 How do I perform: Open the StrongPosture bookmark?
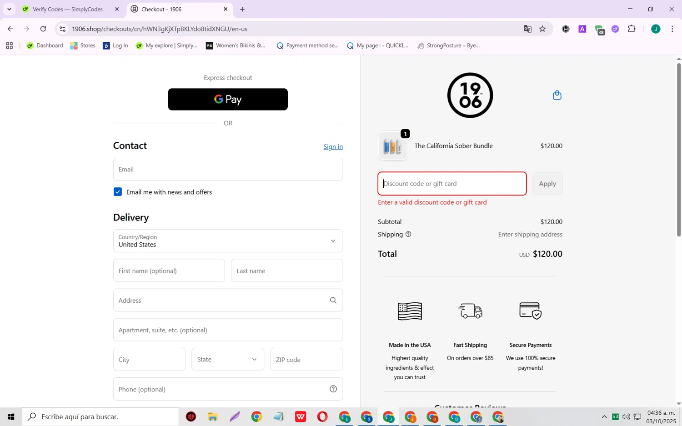click(x=448, y=45)
